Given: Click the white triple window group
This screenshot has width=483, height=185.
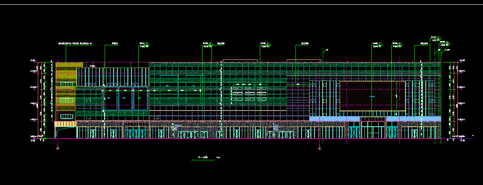Looking at the screenshot, I should (249, 94).
